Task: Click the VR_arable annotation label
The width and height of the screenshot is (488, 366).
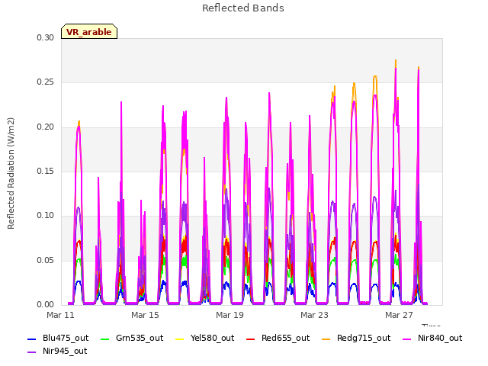Action: (x=89, y=31)
